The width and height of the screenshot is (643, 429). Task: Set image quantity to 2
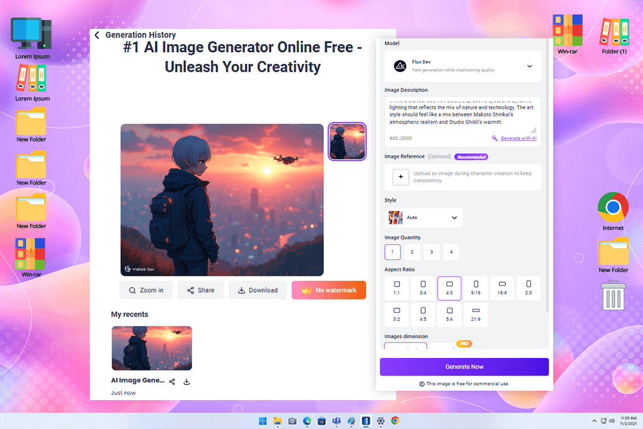pyautogui.click(x=412, y=252)
